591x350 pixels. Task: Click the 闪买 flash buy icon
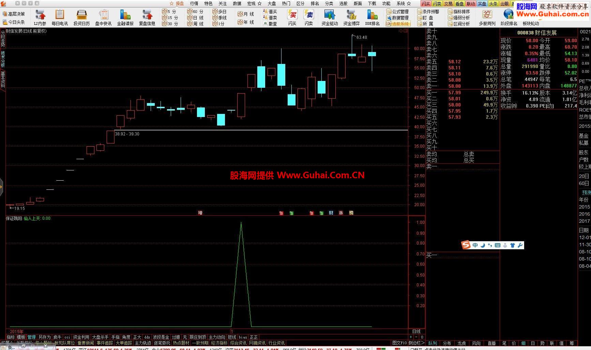coord(292,17)
